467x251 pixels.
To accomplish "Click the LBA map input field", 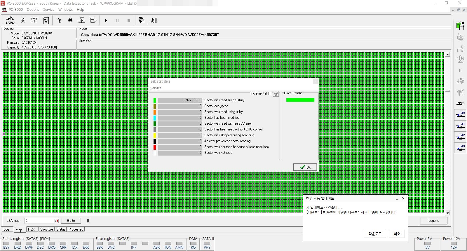I will (x=42, y=221).
